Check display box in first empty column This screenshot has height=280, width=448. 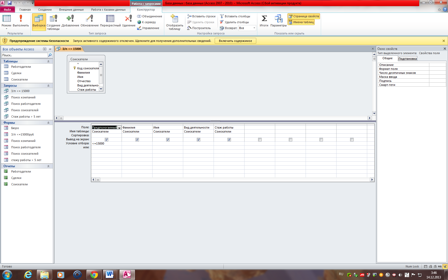coord(260,139)
